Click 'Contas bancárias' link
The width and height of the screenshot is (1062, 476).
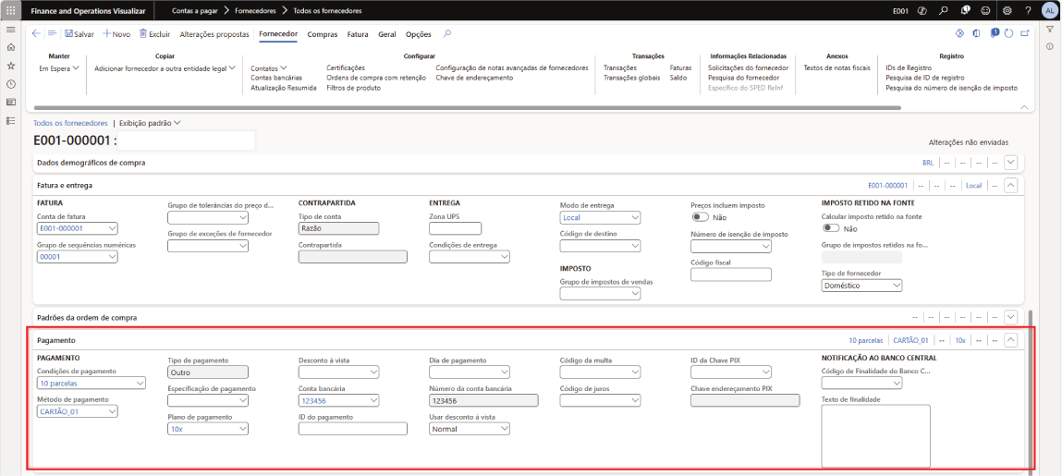[276, 78]
